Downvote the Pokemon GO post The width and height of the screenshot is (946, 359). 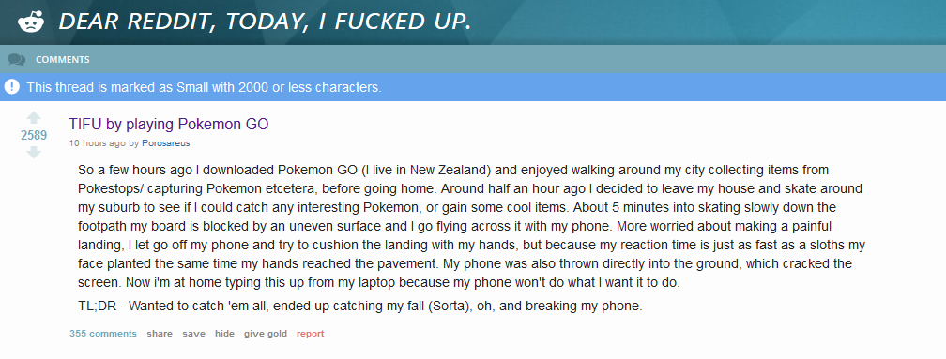(x=34, y=153)
